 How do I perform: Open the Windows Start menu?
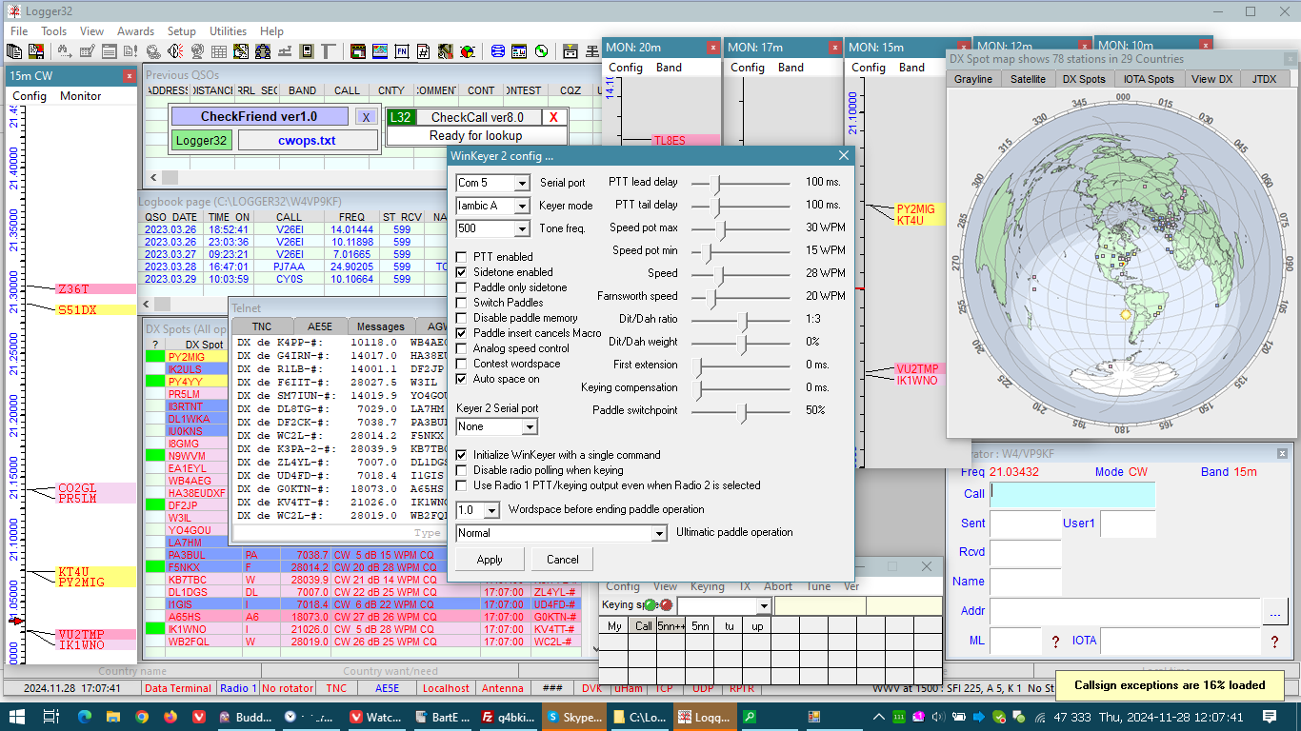pyautogui.click(x=17, y=717)
